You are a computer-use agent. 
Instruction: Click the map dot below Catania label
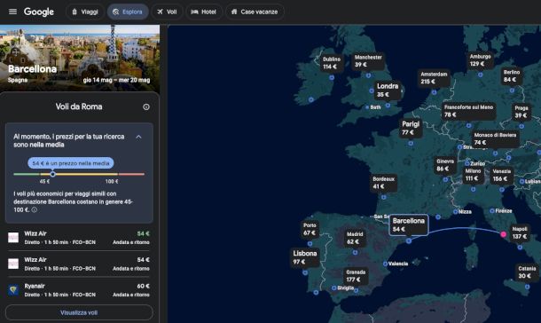(527, 287)
